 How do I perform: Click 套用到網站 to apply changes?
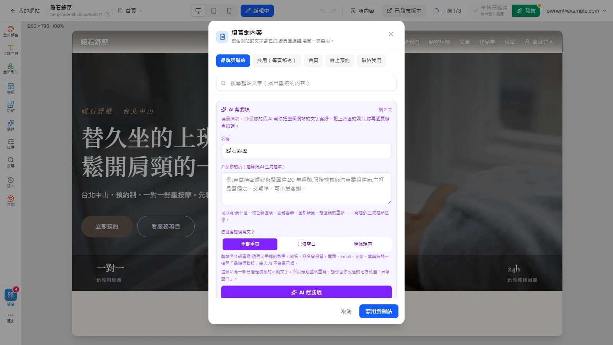pos(379,311)
